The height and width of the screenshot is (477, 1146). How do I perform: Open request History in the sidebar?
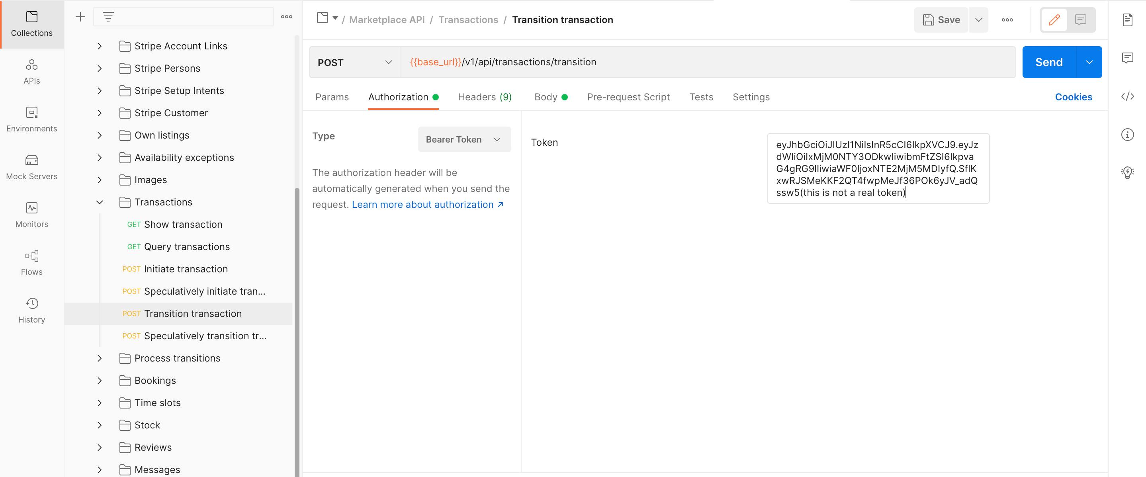pos(31,310)
